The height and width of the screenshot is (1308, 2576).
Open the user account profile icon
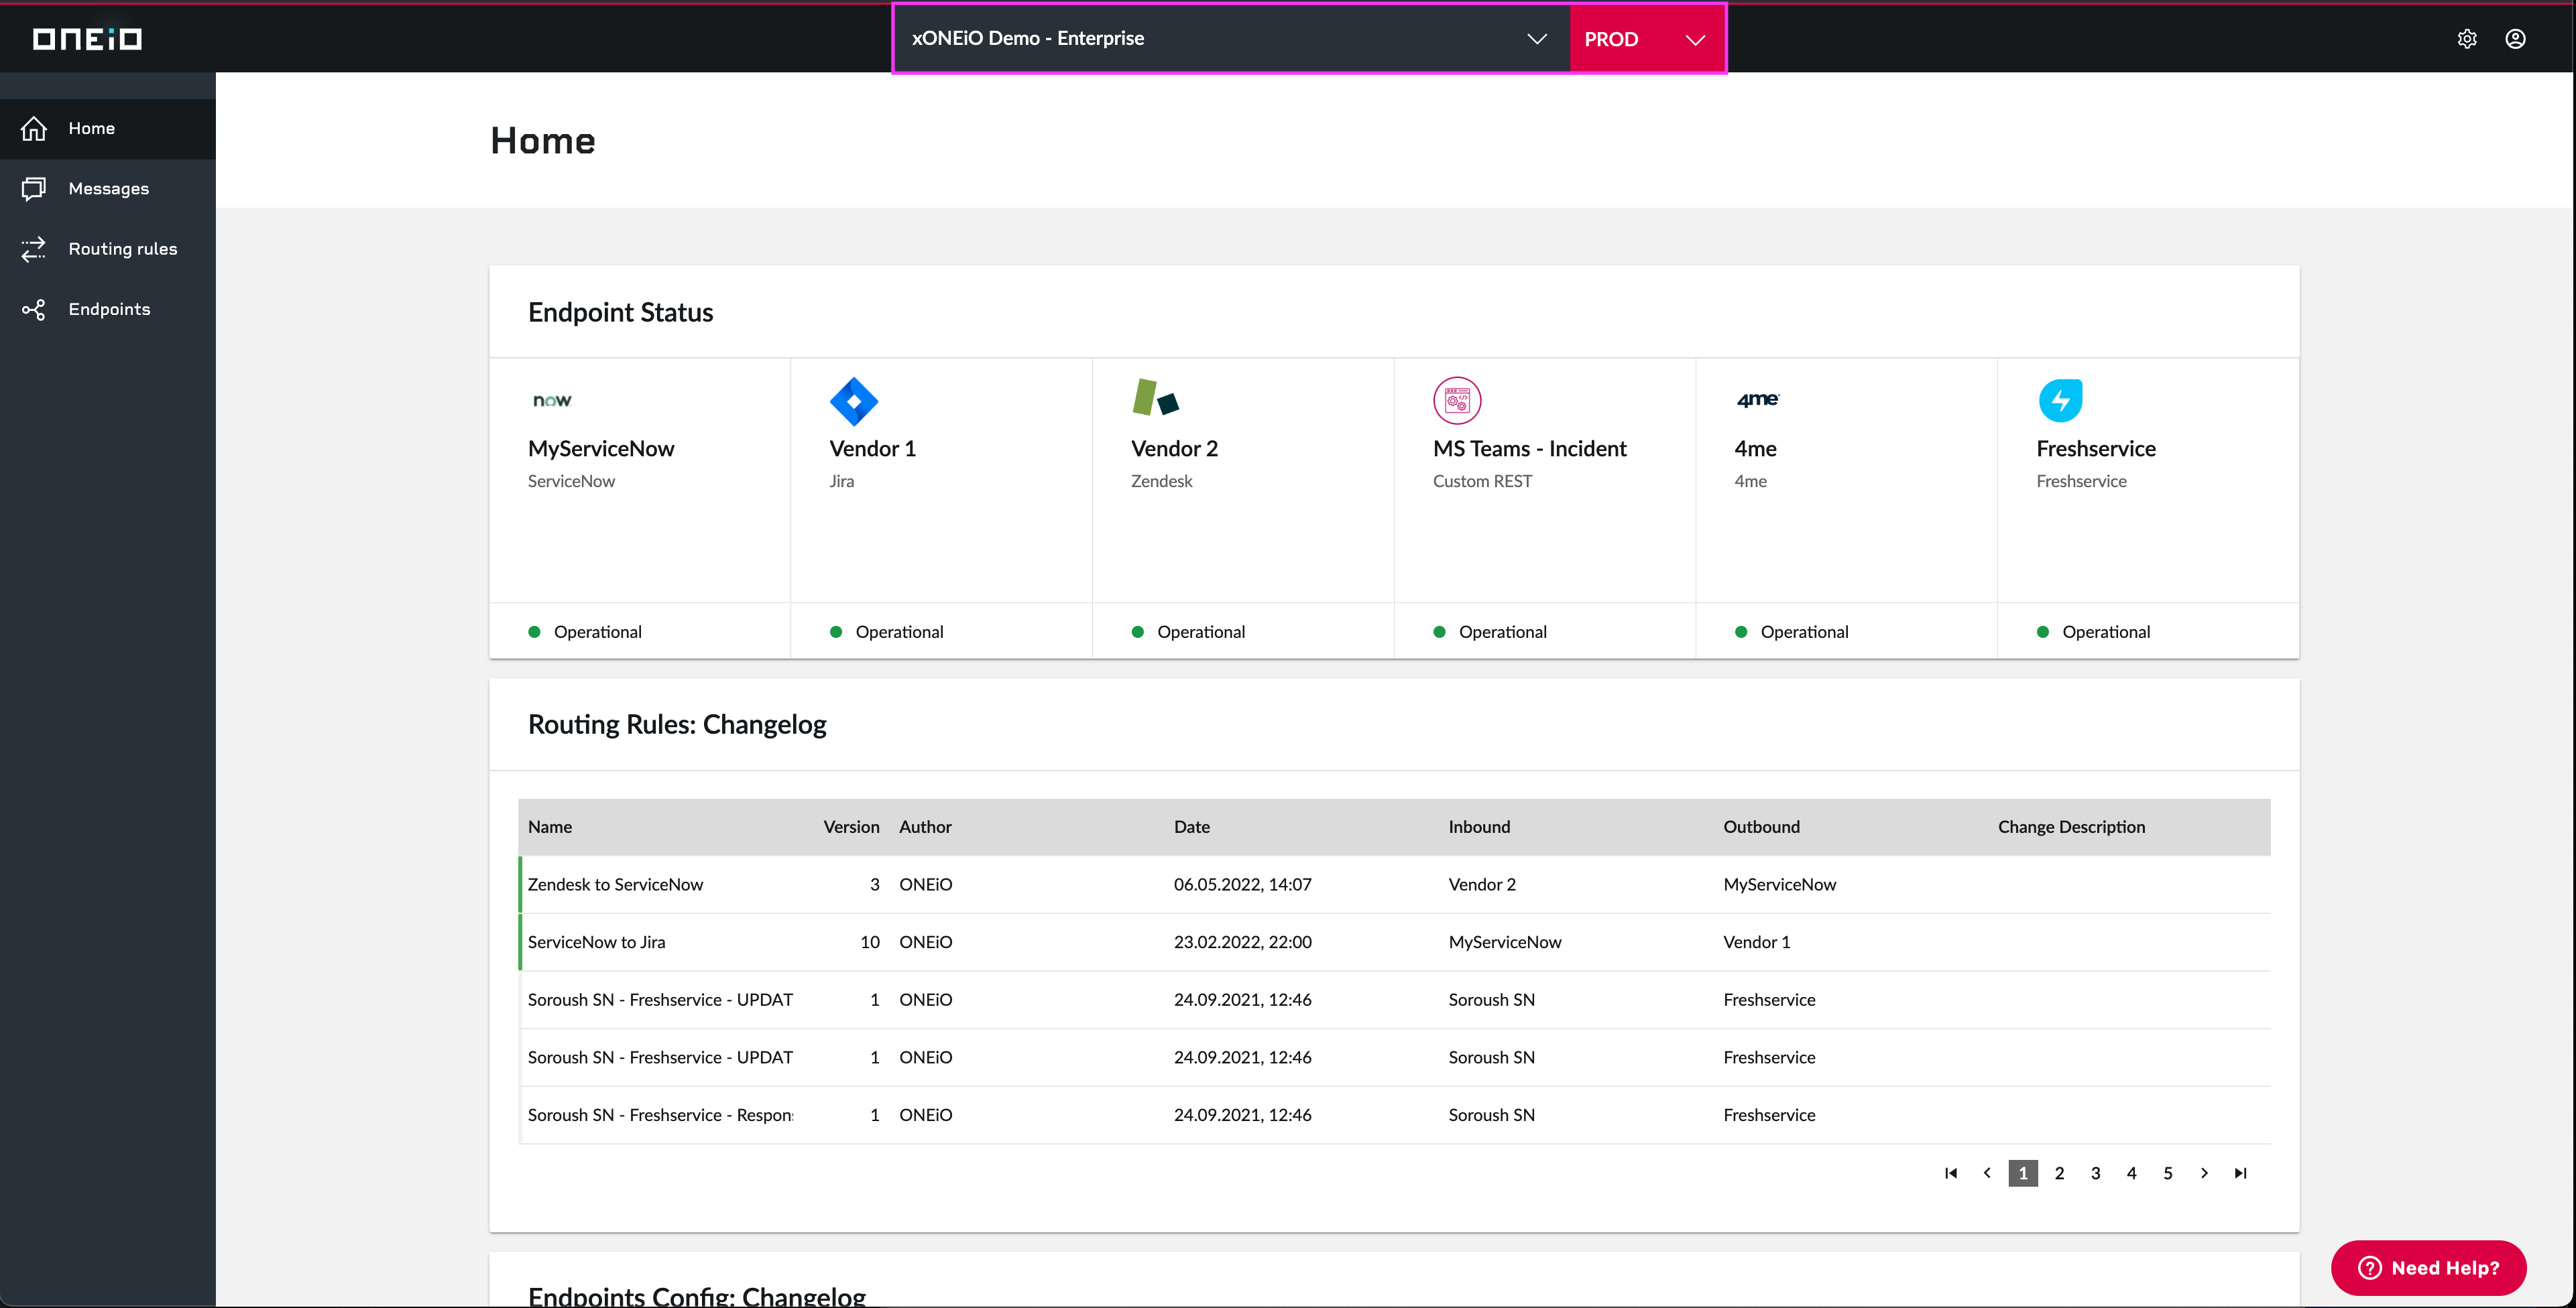[x=2515, y=39]
